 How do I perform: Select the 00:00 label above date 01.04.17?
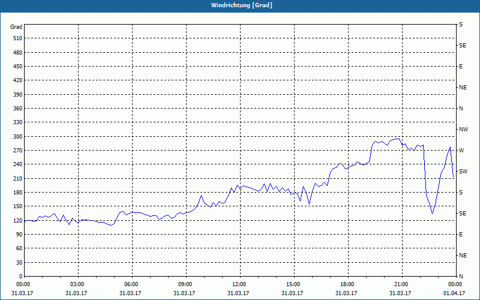456,284
